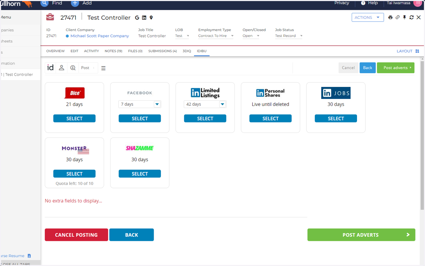Switch to the ACTIVITY tab
425x266 pixels.
click(x=91, y=51)
